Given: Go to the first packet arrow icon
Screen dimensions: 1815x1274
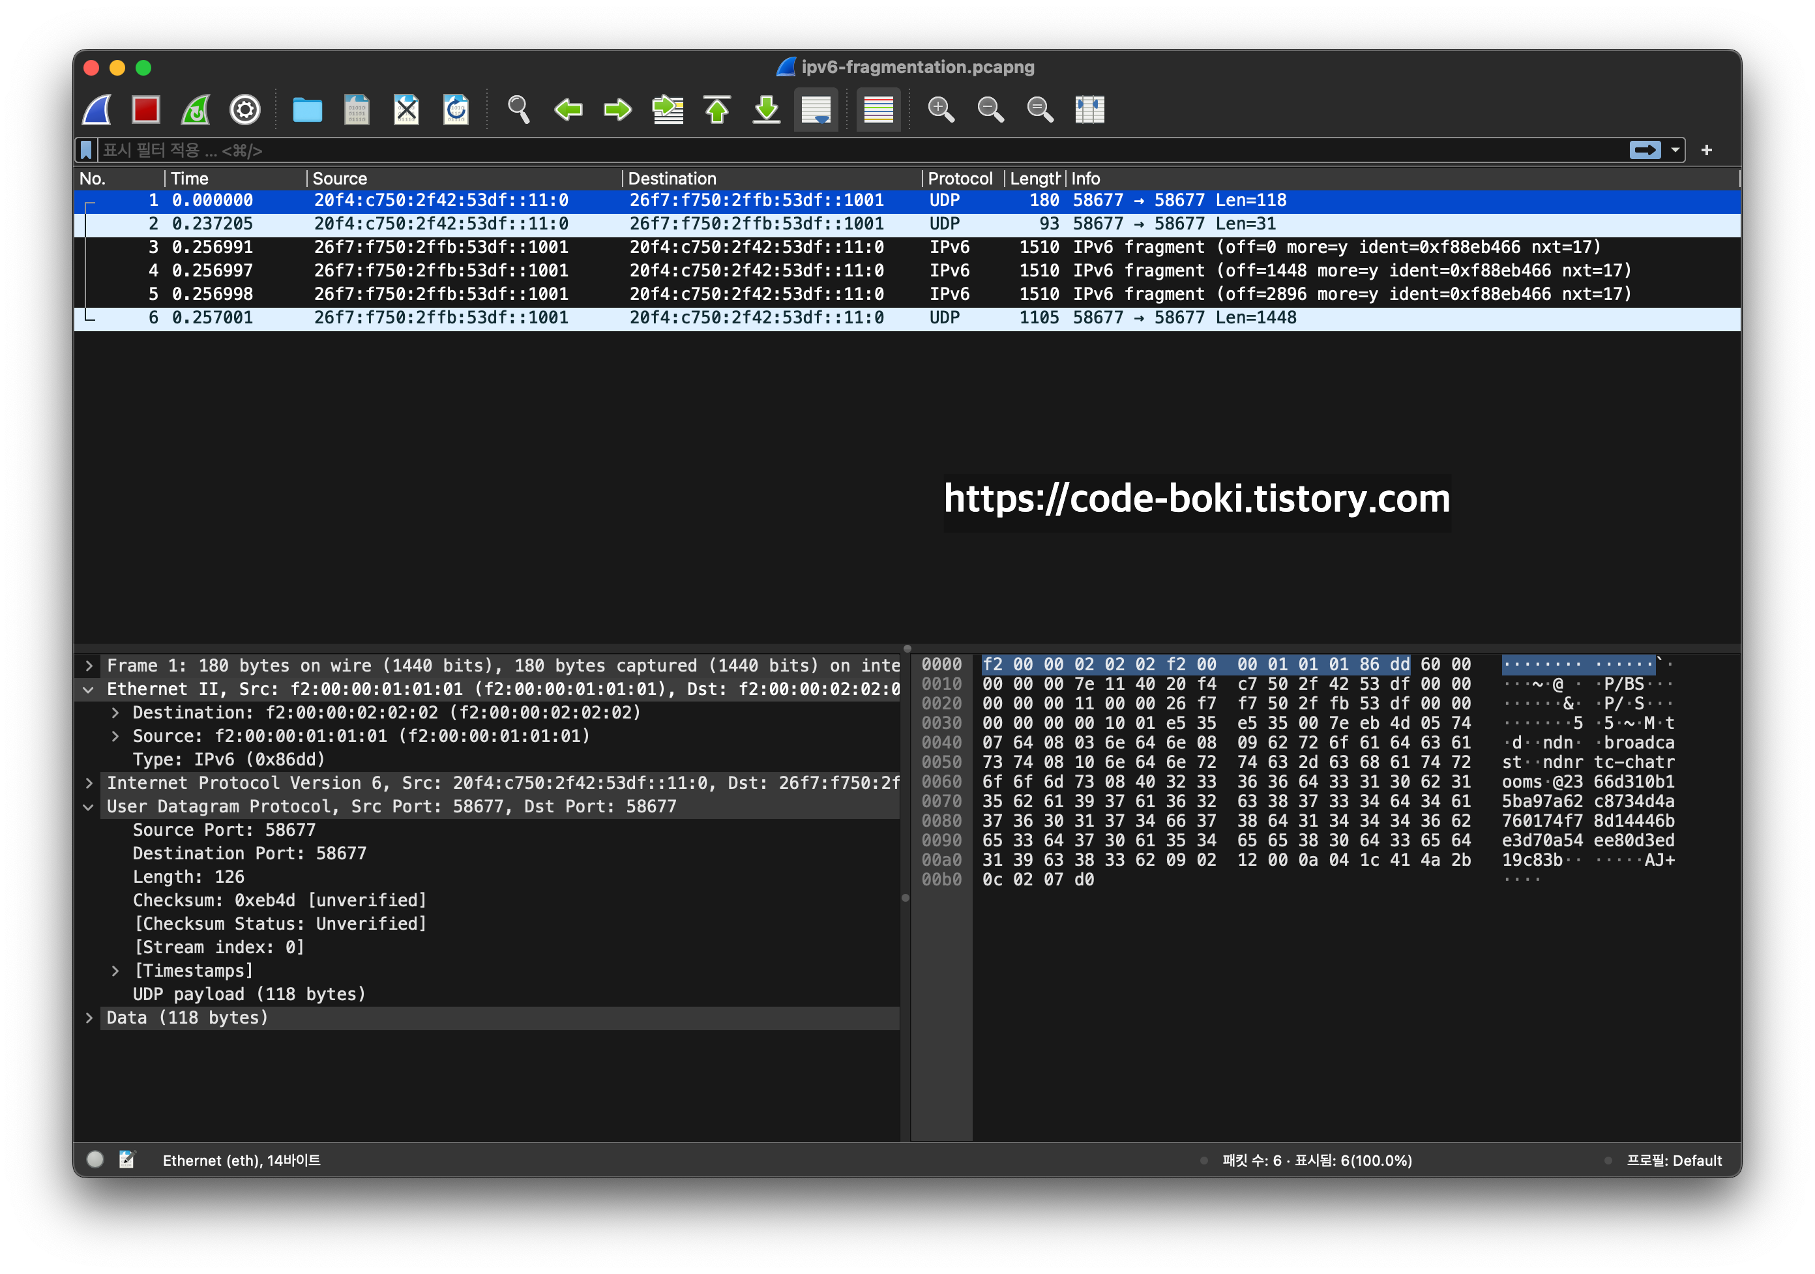Looking at the screenshot, I should pos(717,109).
